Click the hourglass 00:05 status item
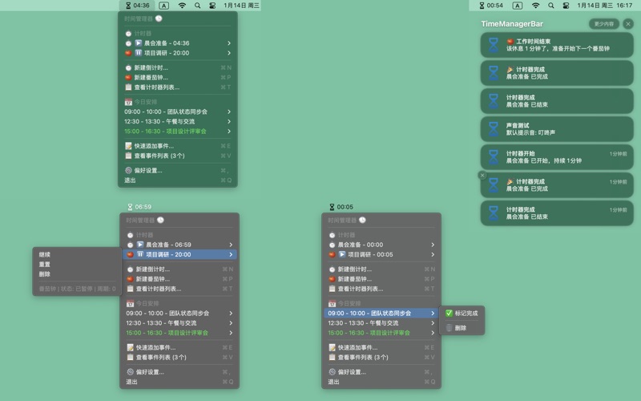This screenshot has height=401, width=641. tap(341, 207)
